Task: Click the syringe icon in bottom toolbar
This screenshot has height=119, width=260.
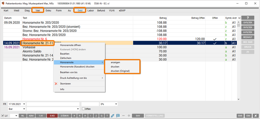Action: coord(112,116)
